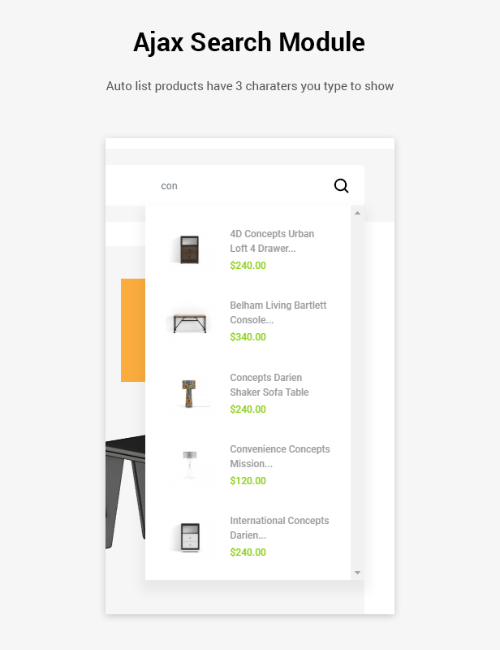Click the $240.00 price under 4D Concepts
500x650 pixels.
tap(248, 266)
